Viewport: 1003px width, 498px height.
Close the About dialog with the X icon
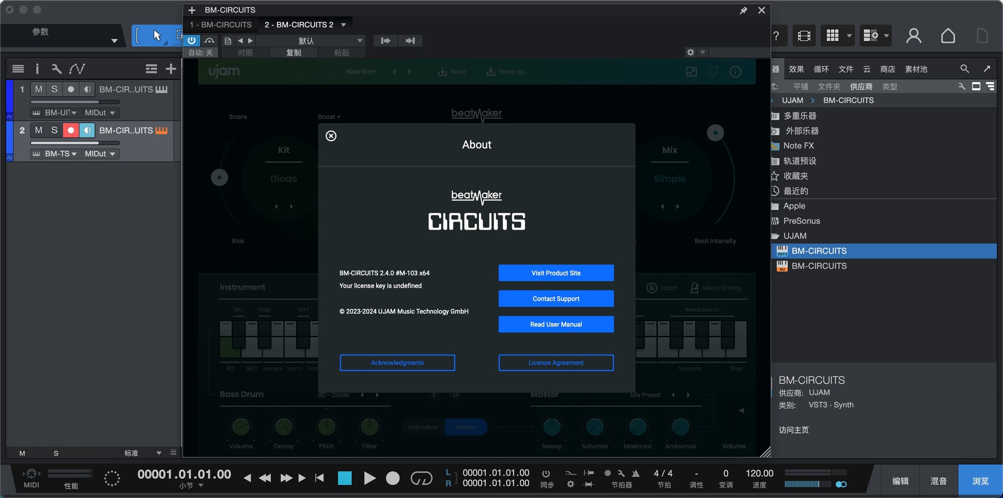[331, 136]
